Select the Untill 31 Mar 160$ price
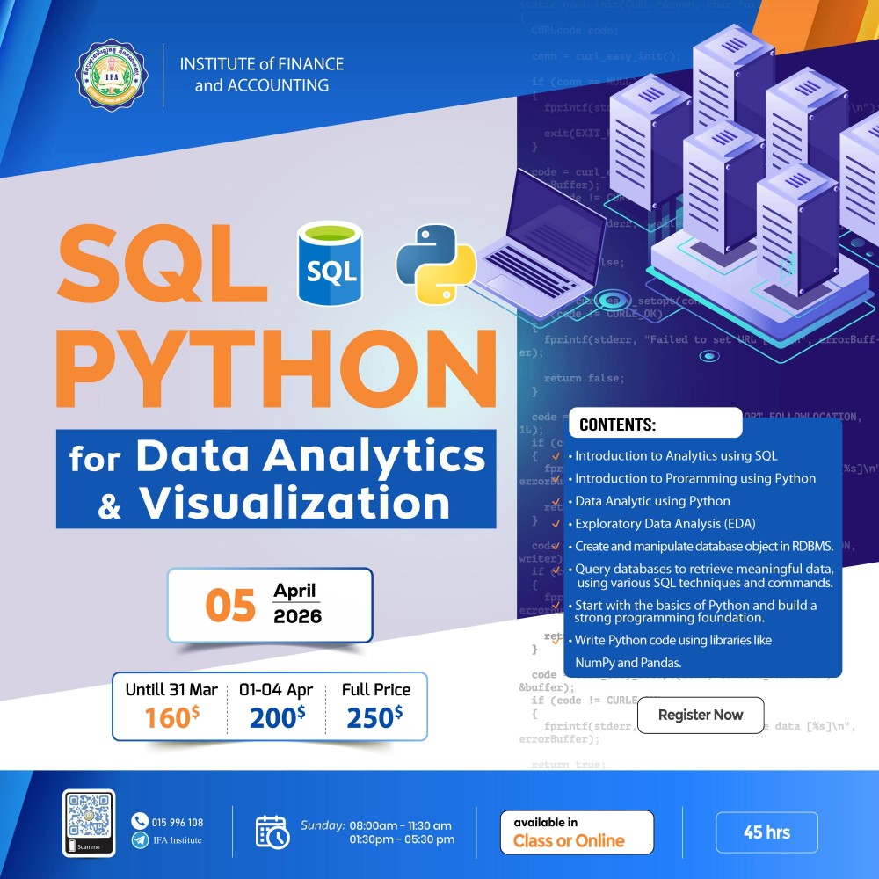Screen dimensions: 879x879 (169, 706)
